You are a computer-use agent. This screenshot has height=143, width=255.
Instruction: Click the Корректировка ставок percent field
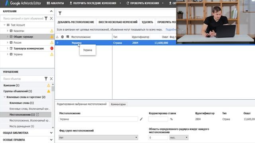coord(158,119)
